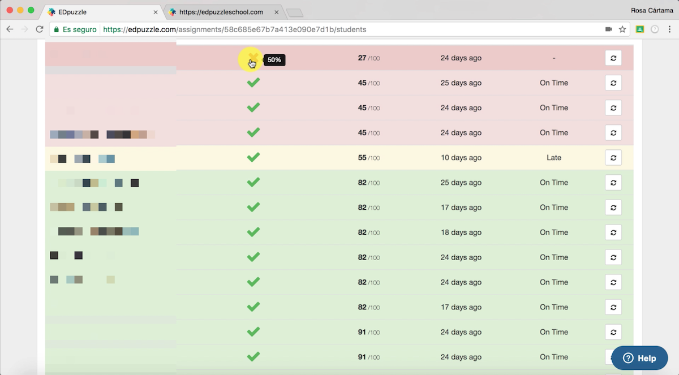
Task: Bookmark this page with the star icon
Action: coord(622,29)
